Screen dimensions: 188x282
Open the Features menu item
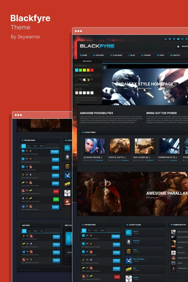pos(98,55)
